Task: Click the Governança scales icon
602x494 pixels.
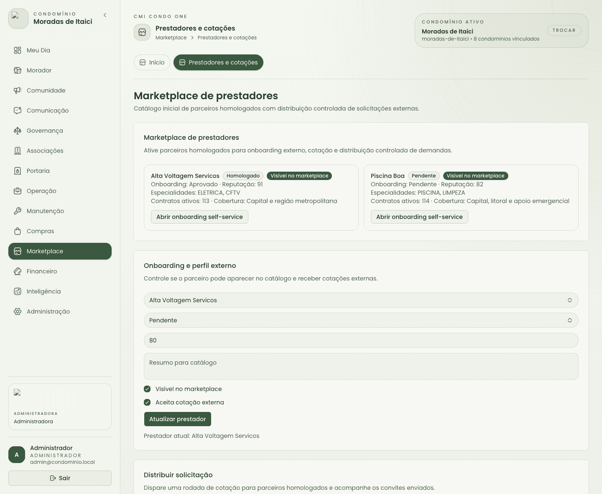Action: (x=18, y=131)
